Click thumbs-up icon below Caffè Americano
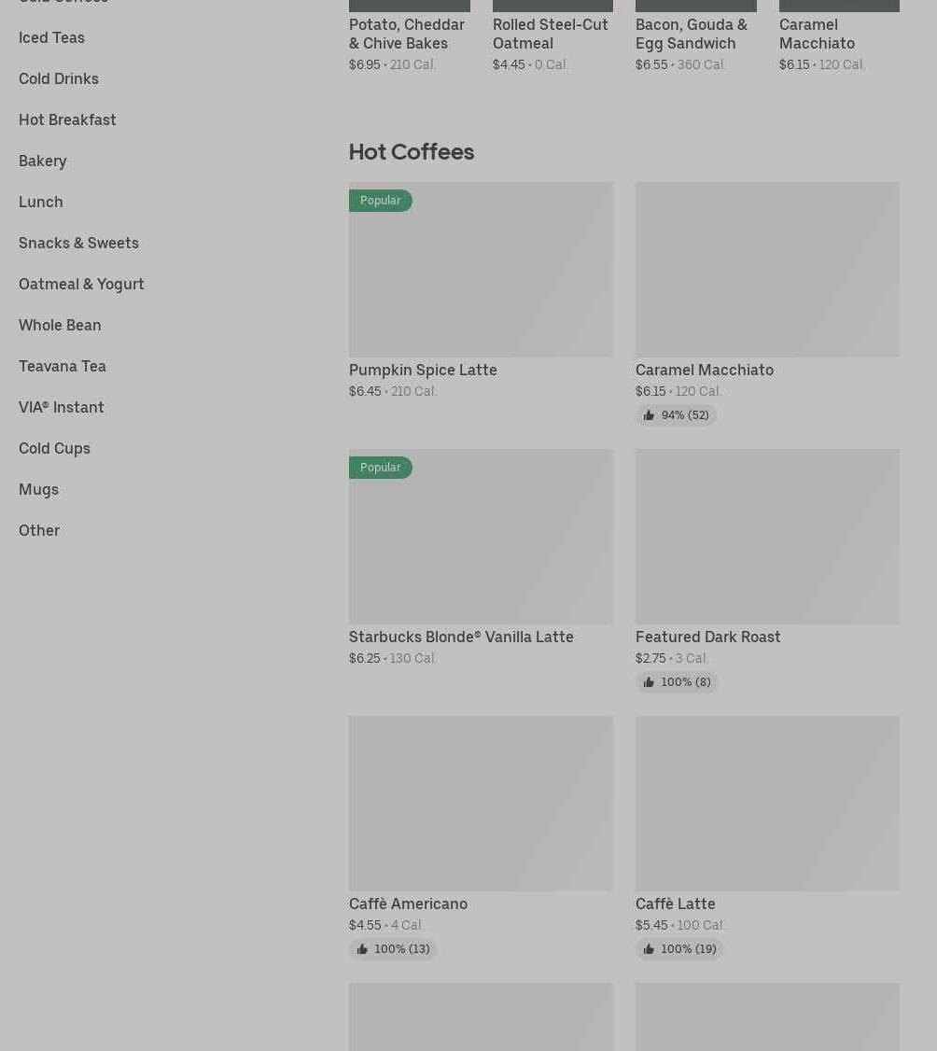Screen dimensions: 937x1051 coord(362,949)
